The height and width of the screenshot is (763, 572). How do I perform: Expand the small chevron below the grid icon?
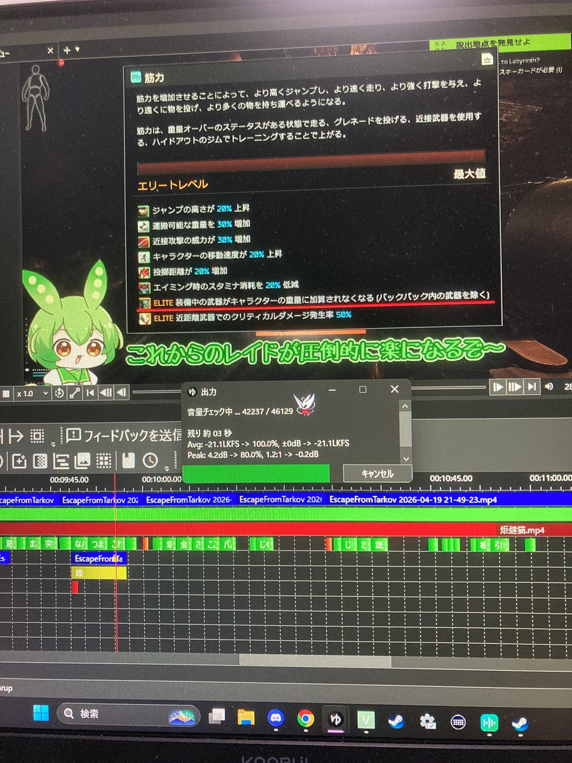coord(53,443)
